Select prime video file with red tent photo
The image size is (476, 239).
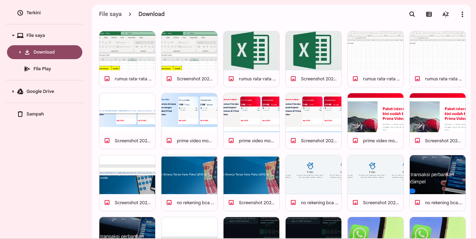click(x=376, y=121)
